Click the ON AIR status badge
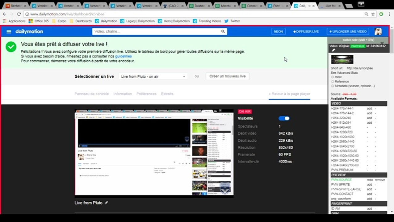Viewport: 394px width, 222px height. coord(245,112)
